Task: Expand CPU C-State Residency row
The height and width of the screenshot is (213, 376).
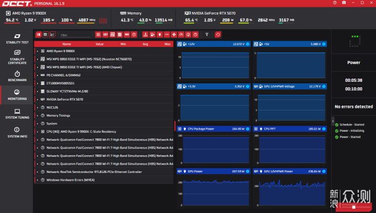Action: (38, 132)
